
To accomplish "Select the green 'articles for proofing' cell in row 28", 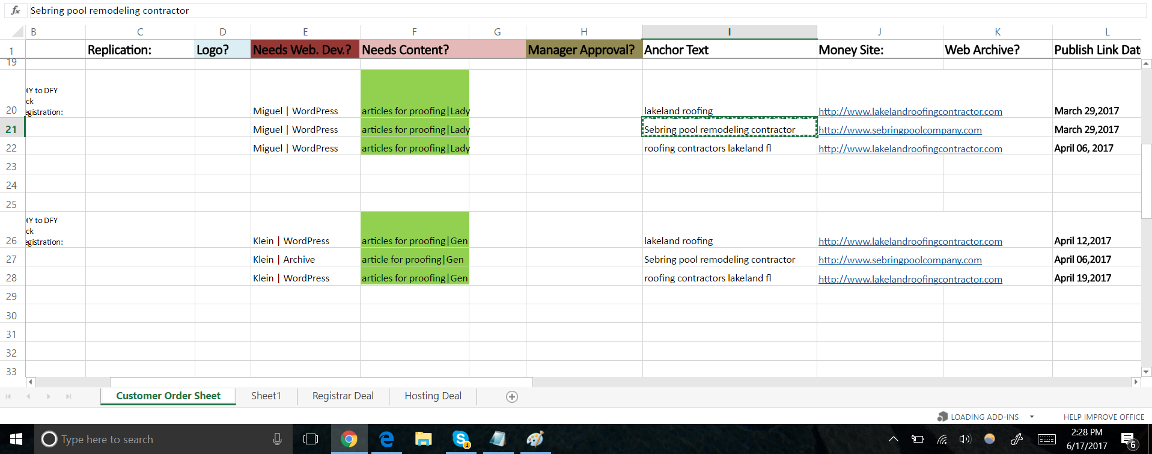I will coord(414,278).
